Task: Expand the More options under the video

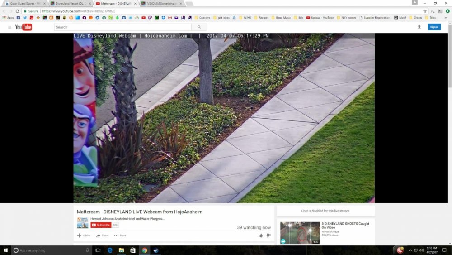Action: [x=120, y=236]
